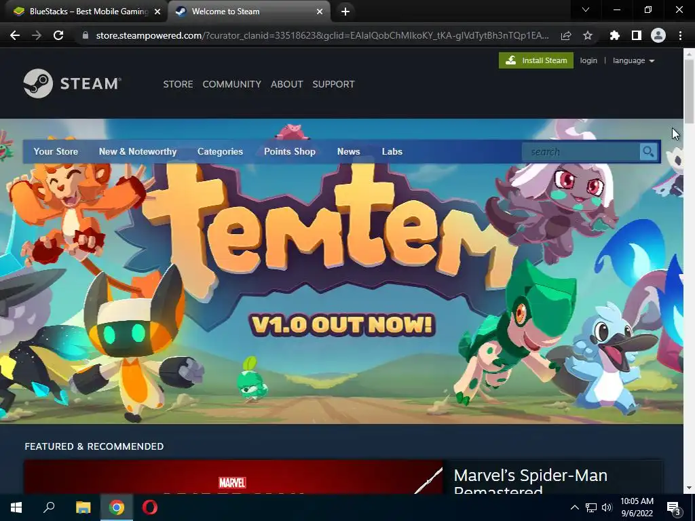
Task: Open the Windows Start menu
Action: coord(16,507)
